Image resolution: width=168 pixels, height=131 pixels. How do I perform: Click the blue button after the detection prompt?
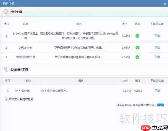pos(161,105)
